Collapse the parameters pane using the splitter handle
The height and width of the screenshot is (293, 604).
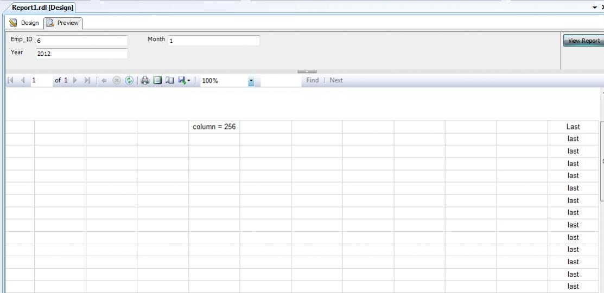coord(307,71)
